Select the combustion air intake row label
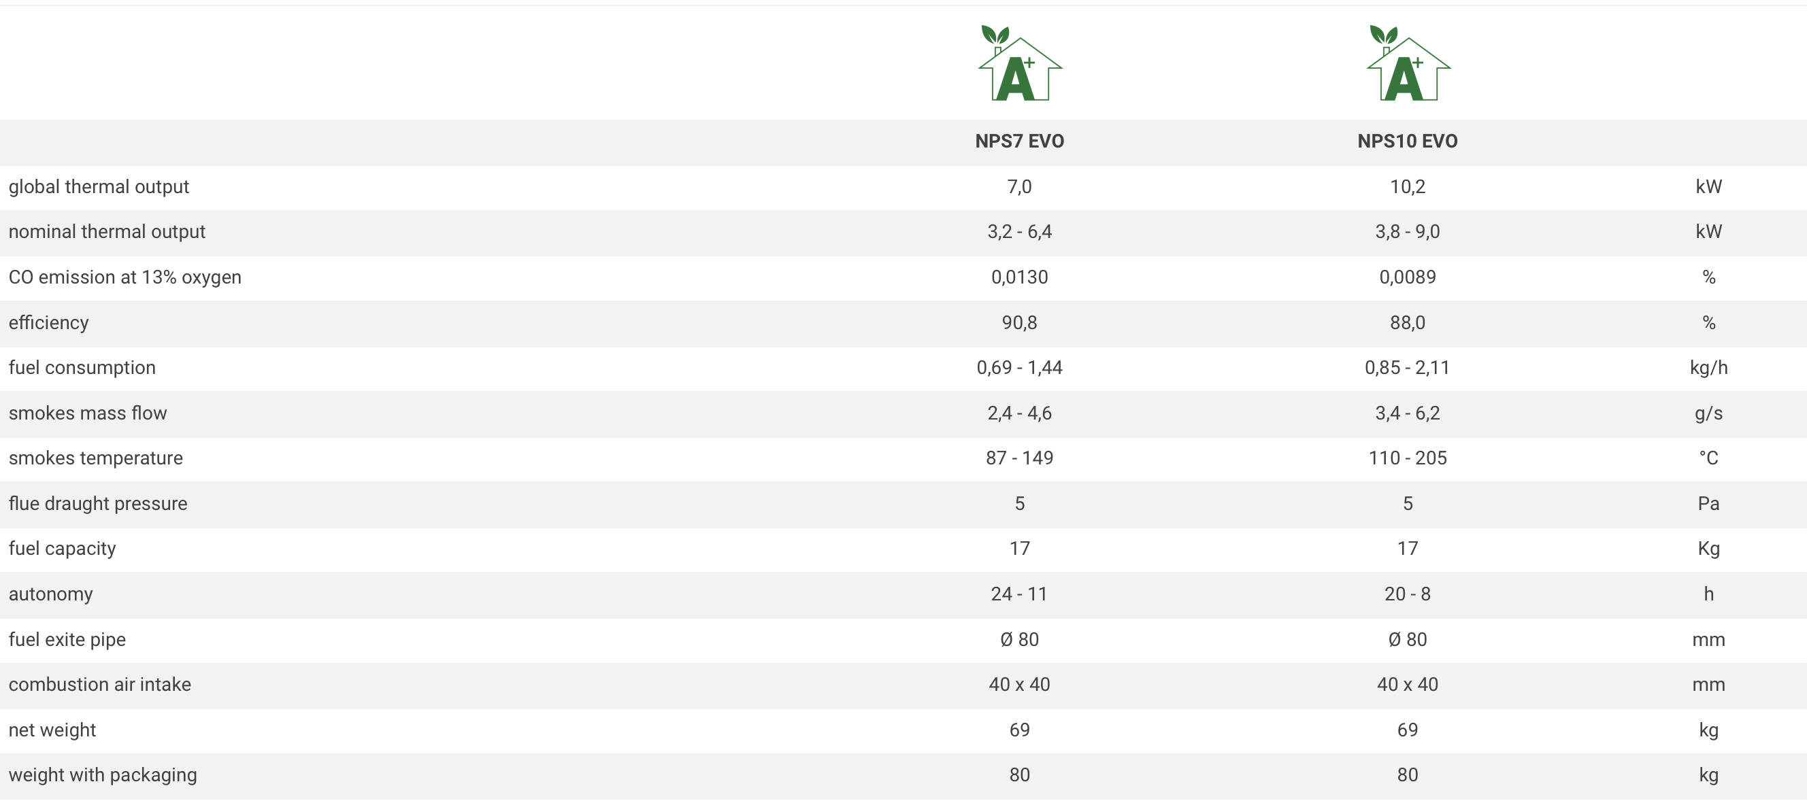The height and width of the screenshot is (801, 1807). click(x=99, y=685)
